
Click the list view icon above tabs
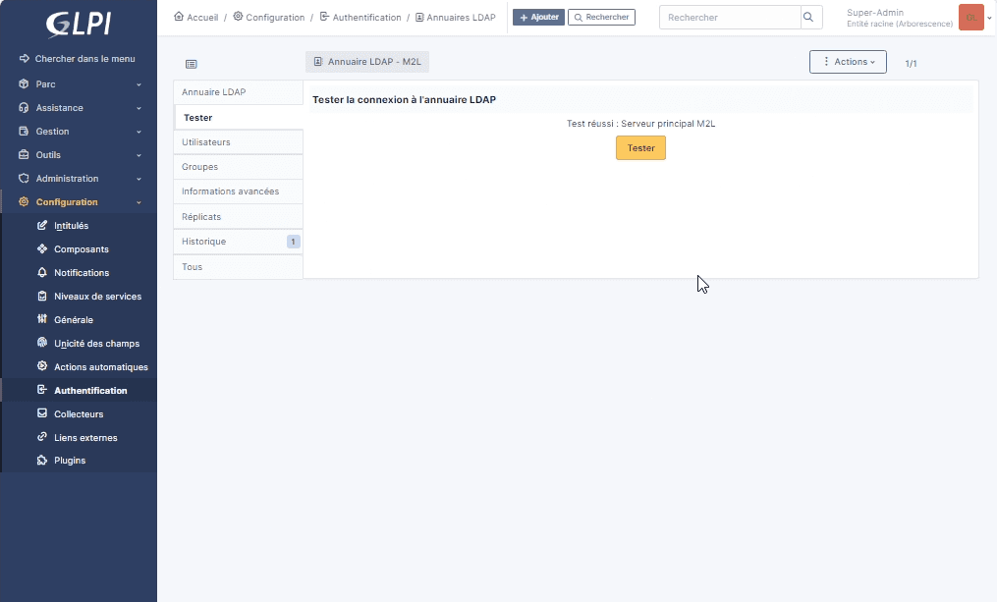point(192,64)
